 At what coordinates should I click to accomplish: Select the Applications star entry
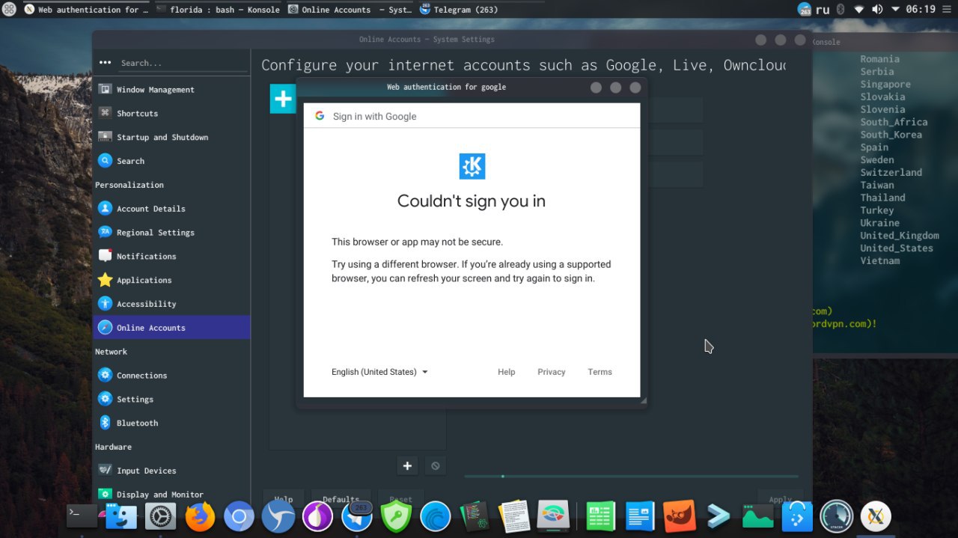coord(171,281)
